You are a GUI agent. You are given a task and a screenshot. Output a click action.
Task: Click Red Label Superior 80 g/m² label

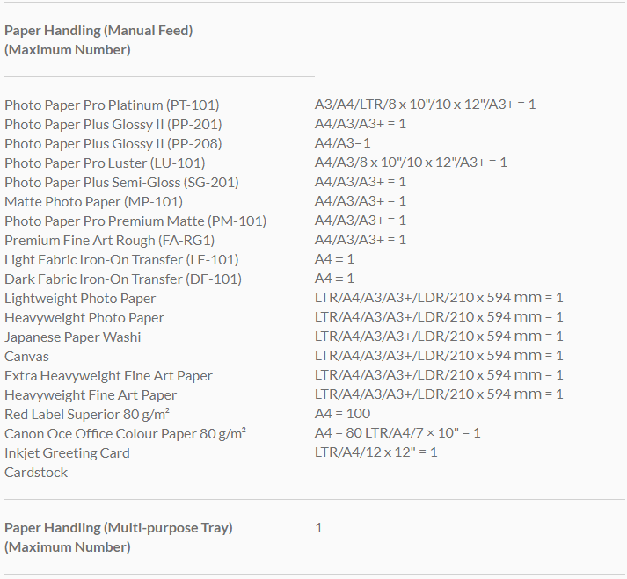click(87, 414)
